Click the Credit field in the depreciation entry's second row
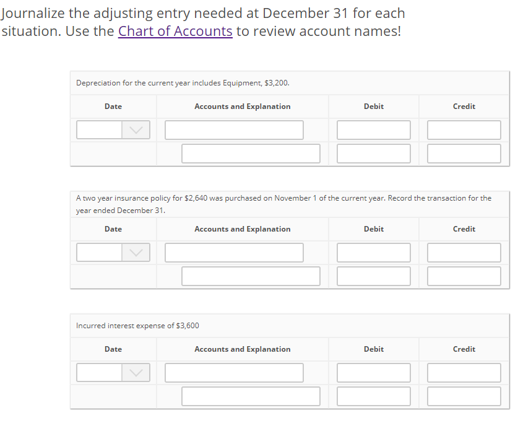Image resolution: width=531 pixels, height=431 pixels. (x=464, y=153)
